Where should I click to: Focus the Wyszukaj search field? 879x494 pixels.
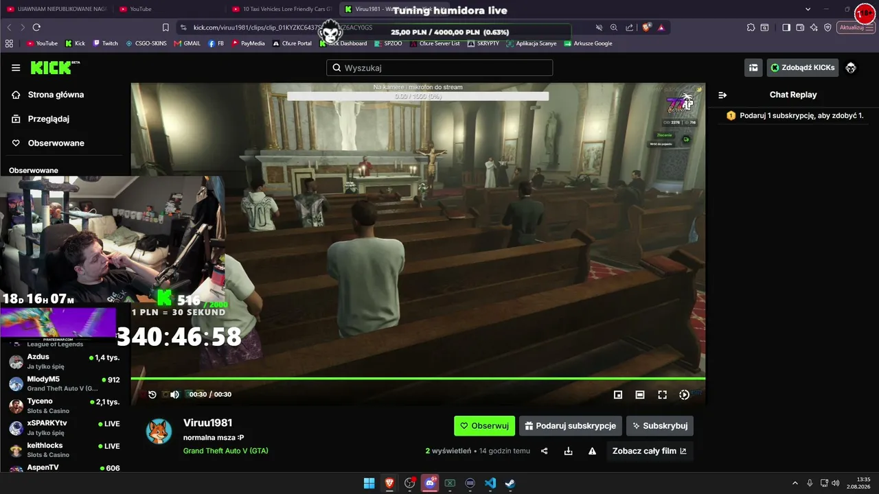click(439, 68)
